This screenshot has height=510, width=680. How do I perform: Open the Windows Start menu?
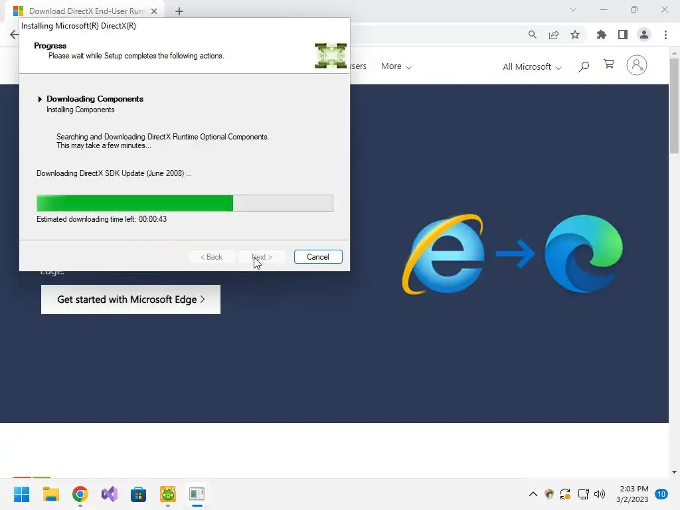[21, 494]
